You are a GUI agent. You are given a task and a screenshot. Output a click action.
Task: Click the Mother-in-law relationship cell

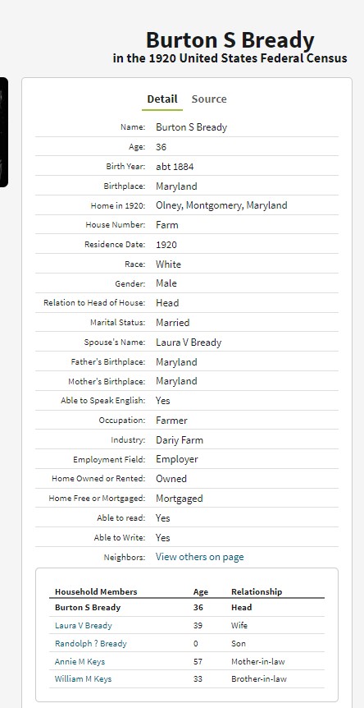258,661
